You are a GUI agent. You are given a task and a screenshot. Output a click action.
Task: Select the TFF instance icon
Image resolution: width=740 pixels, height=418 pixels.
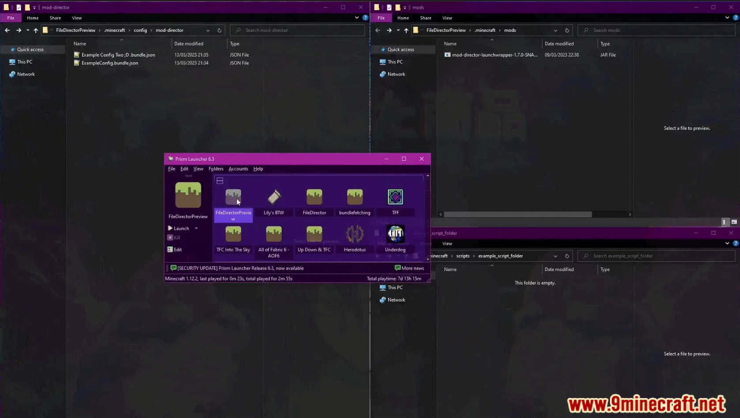[395, 197]
